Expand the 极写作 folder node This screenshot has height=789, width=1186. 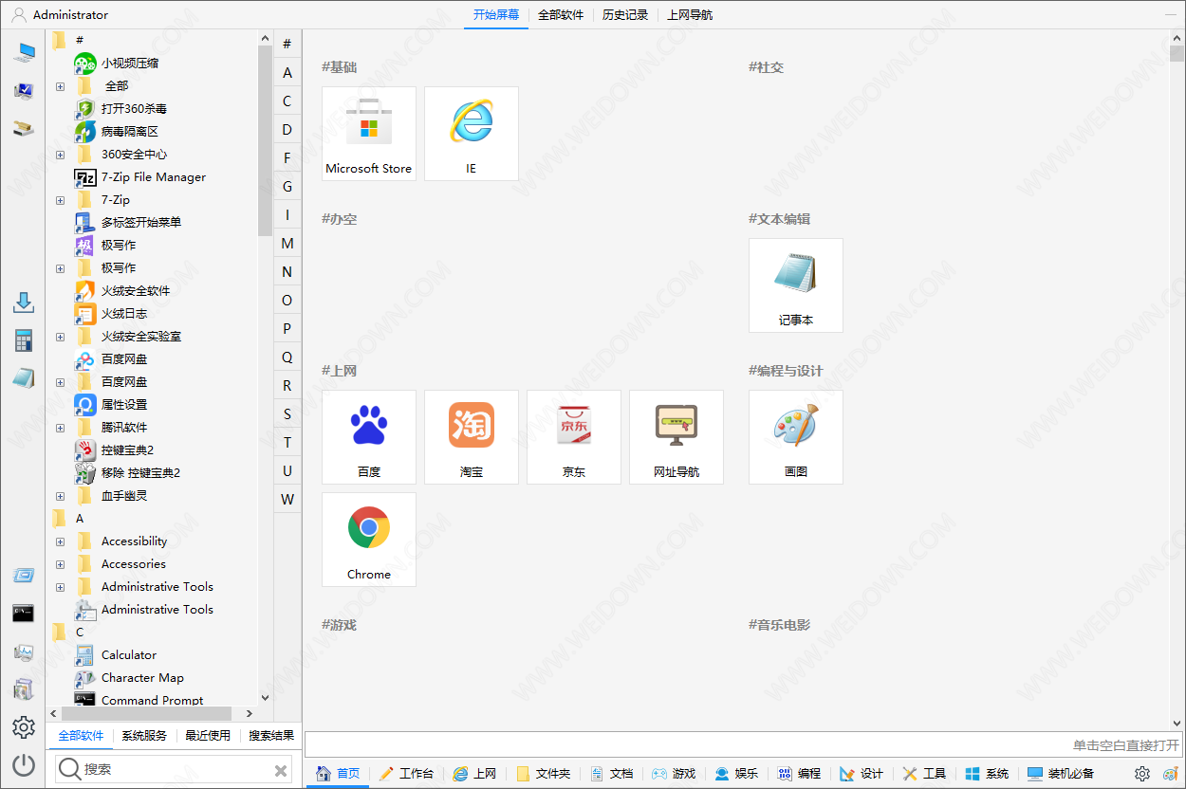60,268
